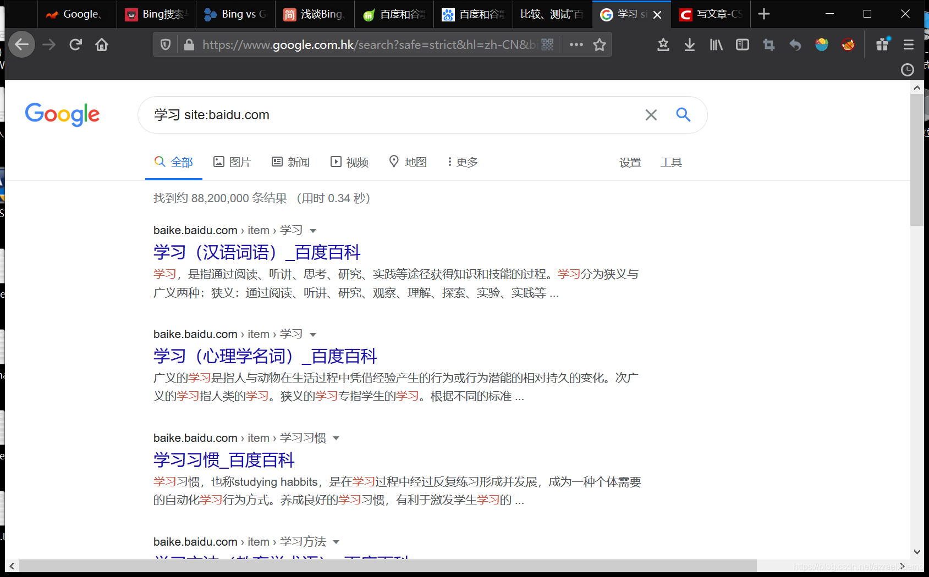The height and width of the screenshot is (577, 929).
Task: Close the active 学习 search tab
Action: point(657,15)
